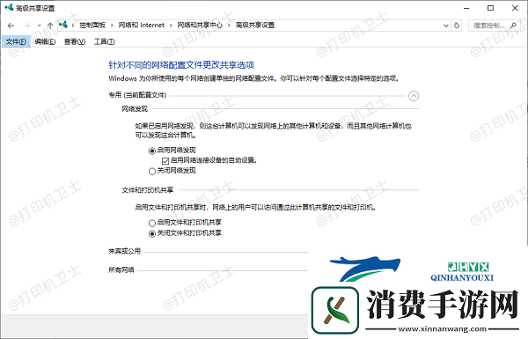Toggle 启用网络连接设备的自动设置 checkbox

tap(165, 161)
